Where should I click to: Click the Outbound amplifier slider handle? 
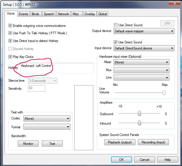click(x=139, y=114)
